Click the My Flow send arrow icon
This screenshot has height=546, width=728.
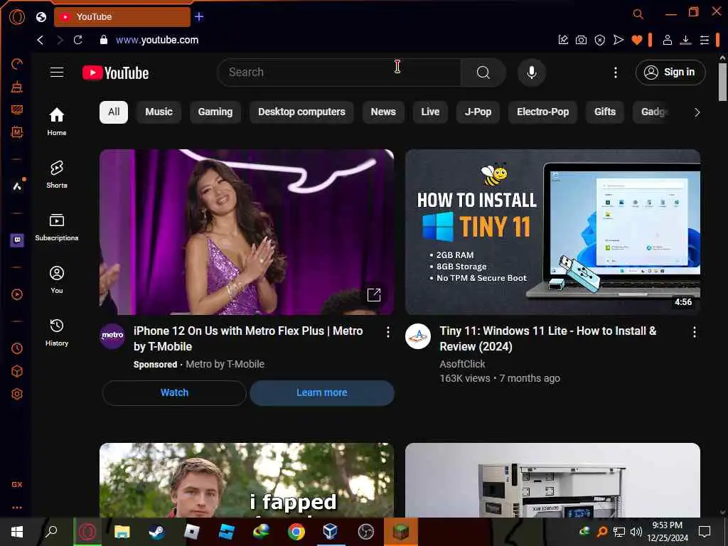(x=619, y=40)
